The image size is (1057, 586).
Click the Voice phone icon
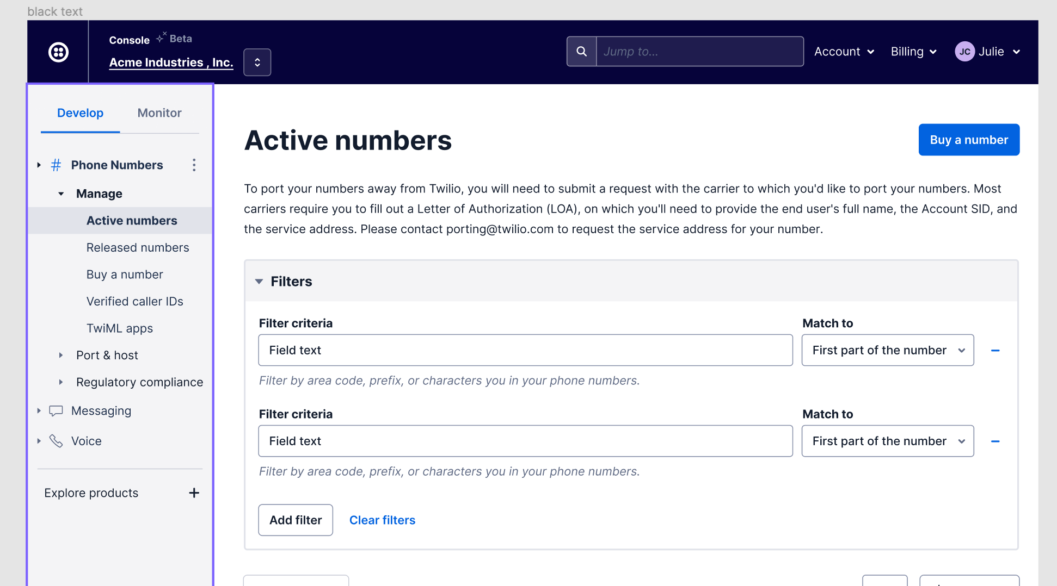tap(56, 441)
